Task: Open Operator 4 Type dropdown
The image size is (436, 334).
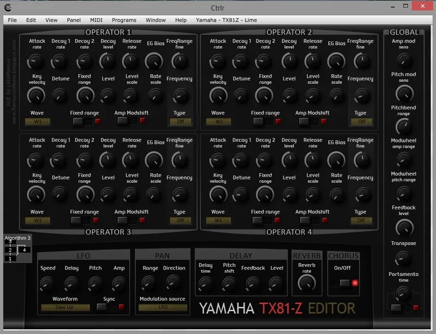Action: tap(361, 220)
